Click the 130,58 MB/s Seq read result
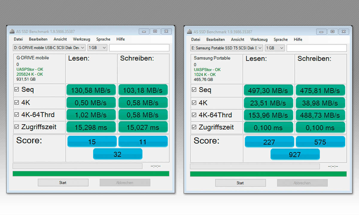 click(91, 90)
